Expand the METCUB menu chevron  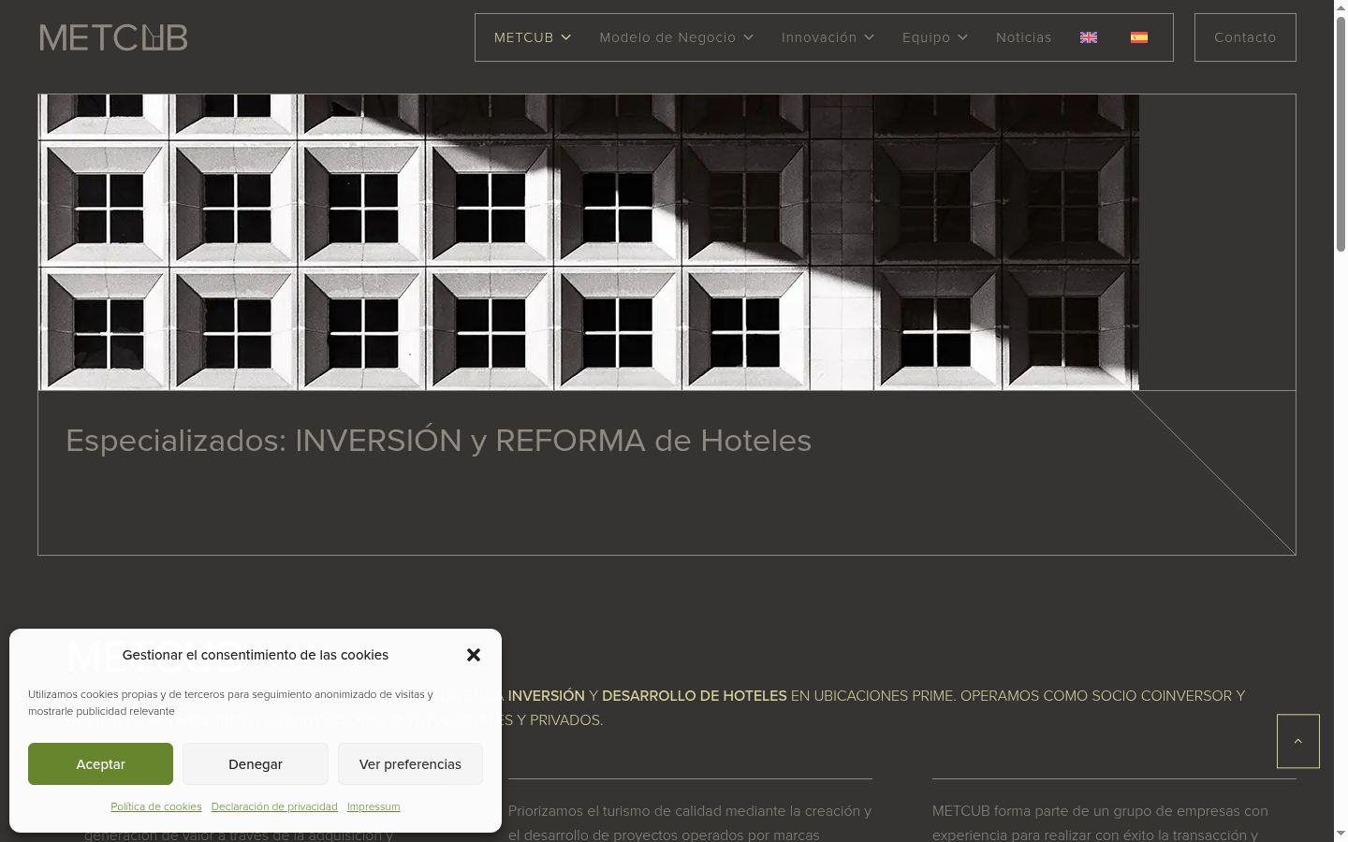click(566, 37)
